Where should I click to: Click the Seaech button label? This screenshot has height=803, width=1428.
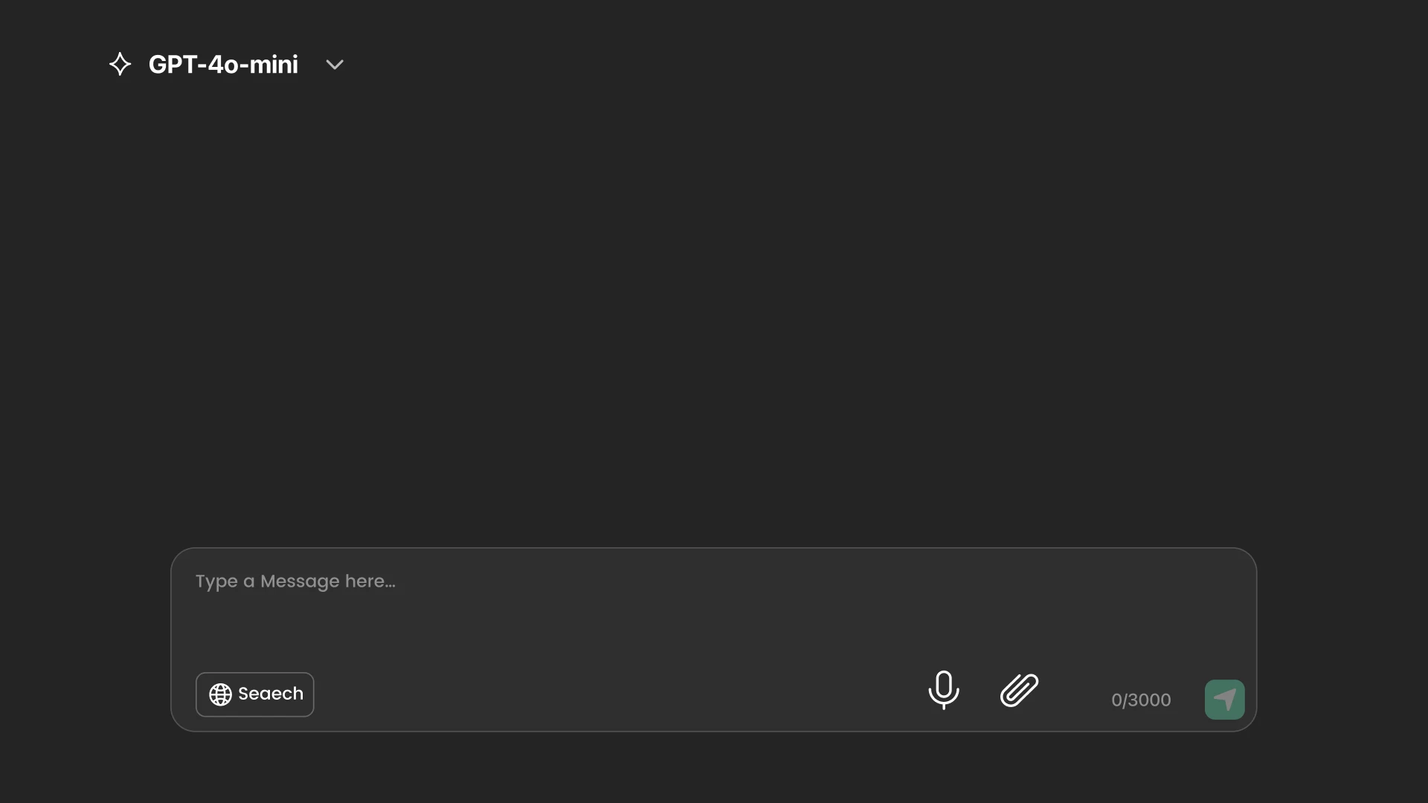pyautogui.click(x=271, y=694)
